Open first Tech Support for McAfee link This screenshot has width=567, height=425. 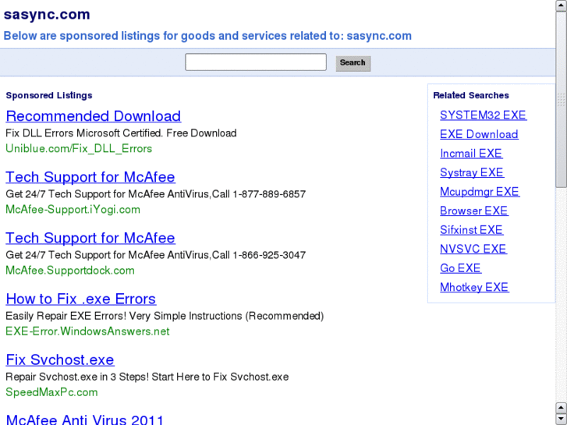point(90,177)
